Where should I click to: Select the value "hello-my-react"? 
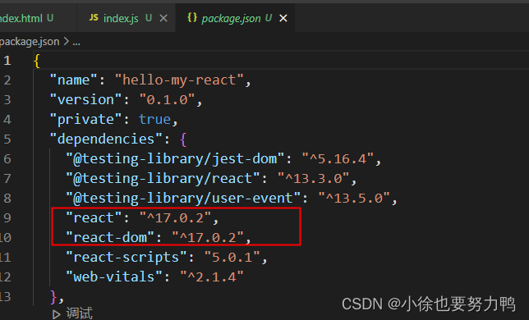point(179,80)
